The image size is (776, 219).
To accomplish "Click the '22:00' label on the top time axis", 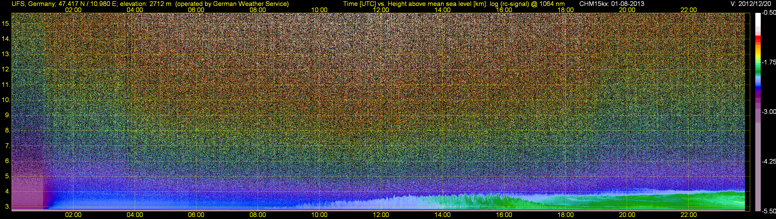I will click(689, 10).
